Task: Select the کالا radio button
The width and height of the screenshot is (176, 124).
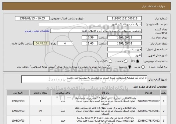Action: tap(137, 61)
